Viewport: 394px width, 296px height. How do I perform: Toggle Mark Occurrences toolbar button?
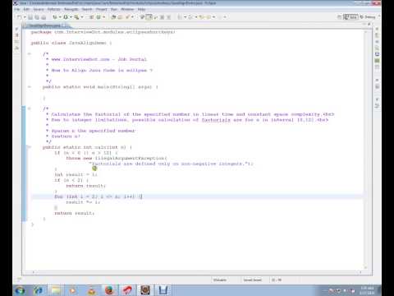(x=149, y=17)
